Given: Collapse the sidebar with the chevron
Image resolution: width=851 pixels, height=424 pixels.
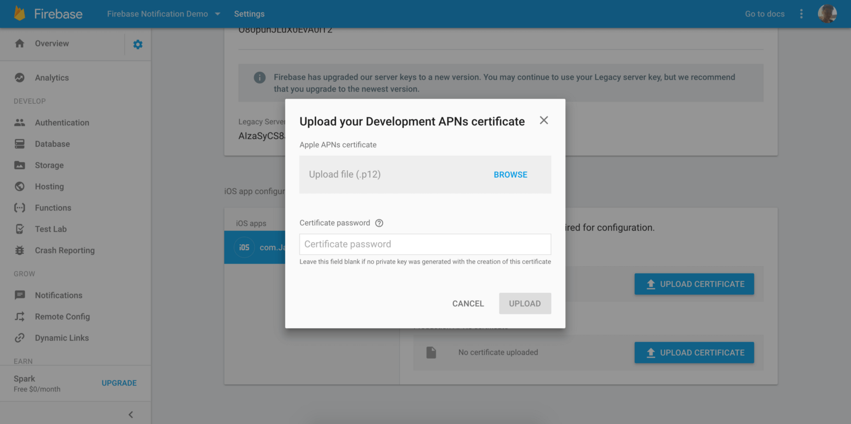Looking at the screenshot, I should click(131, 414).
